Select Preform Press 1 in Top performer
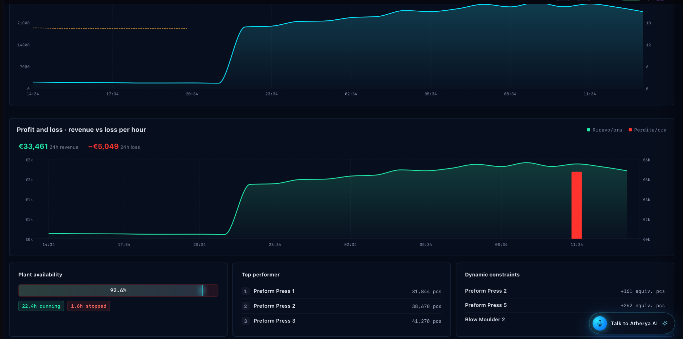This screenshot has height=339, width=683. point(274,291)
